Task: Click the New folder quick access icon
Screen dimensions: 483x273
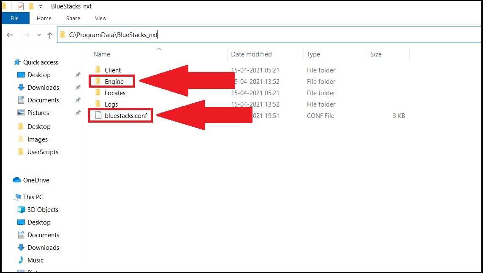Action: [31, 6]
